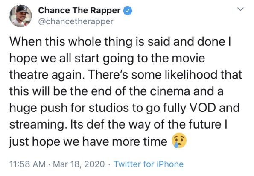Open the "Twitter for iPhone" source link
This screenshot has height=176, width=254.
[x=149, y=164]
